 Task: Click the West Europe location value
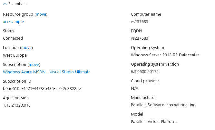tap(15, 55)
